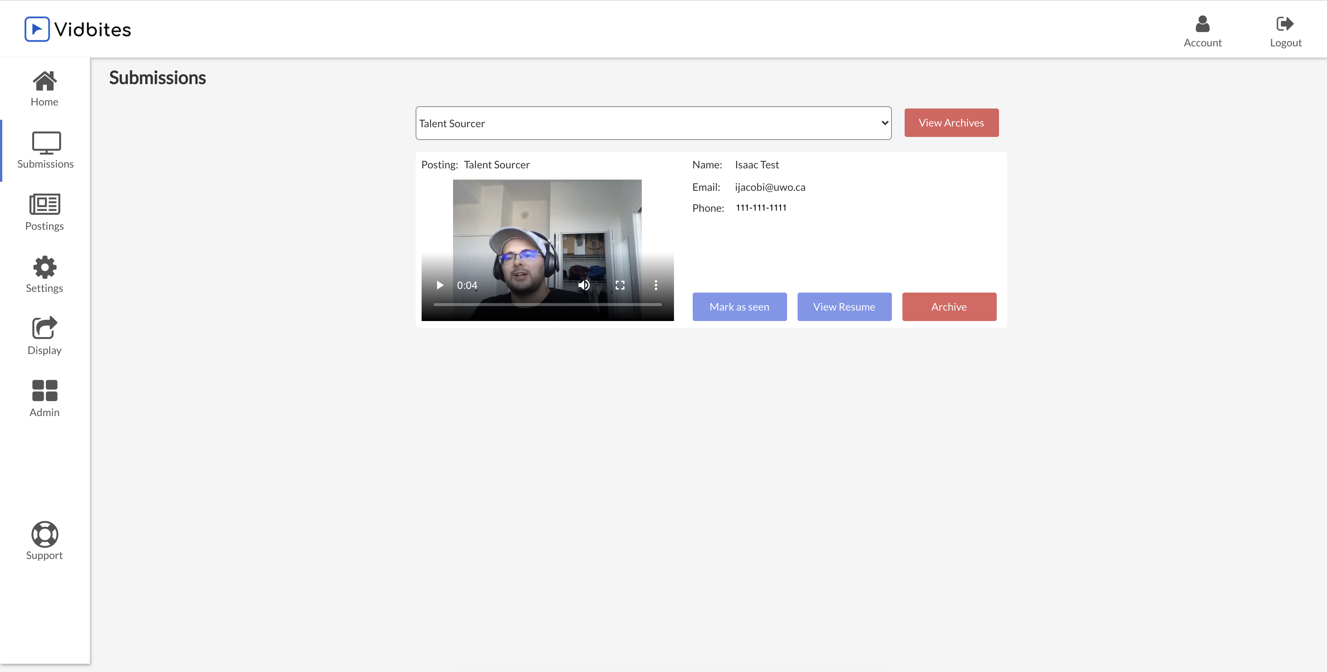Click View Archives button
Image resolution: width=1327 pixels, height=672 pixels.
[x=951, y=123]
